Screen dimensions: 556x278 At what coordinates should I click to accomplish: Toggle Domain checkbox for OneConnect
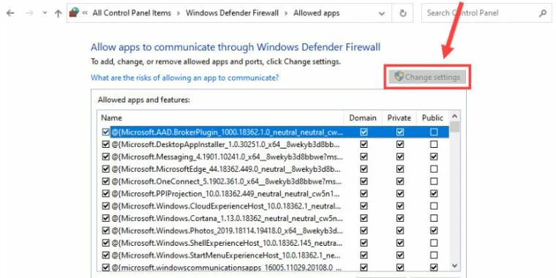364,181
